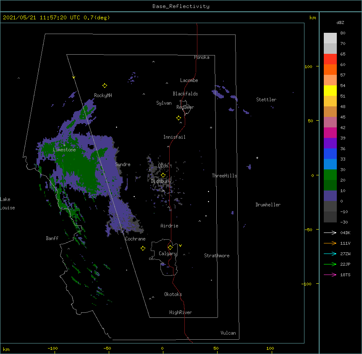Viewport: 362px width, 354px height.
Task: Click the Limestone label on the map
Action: pyautogui.click(x=64, y=150)
